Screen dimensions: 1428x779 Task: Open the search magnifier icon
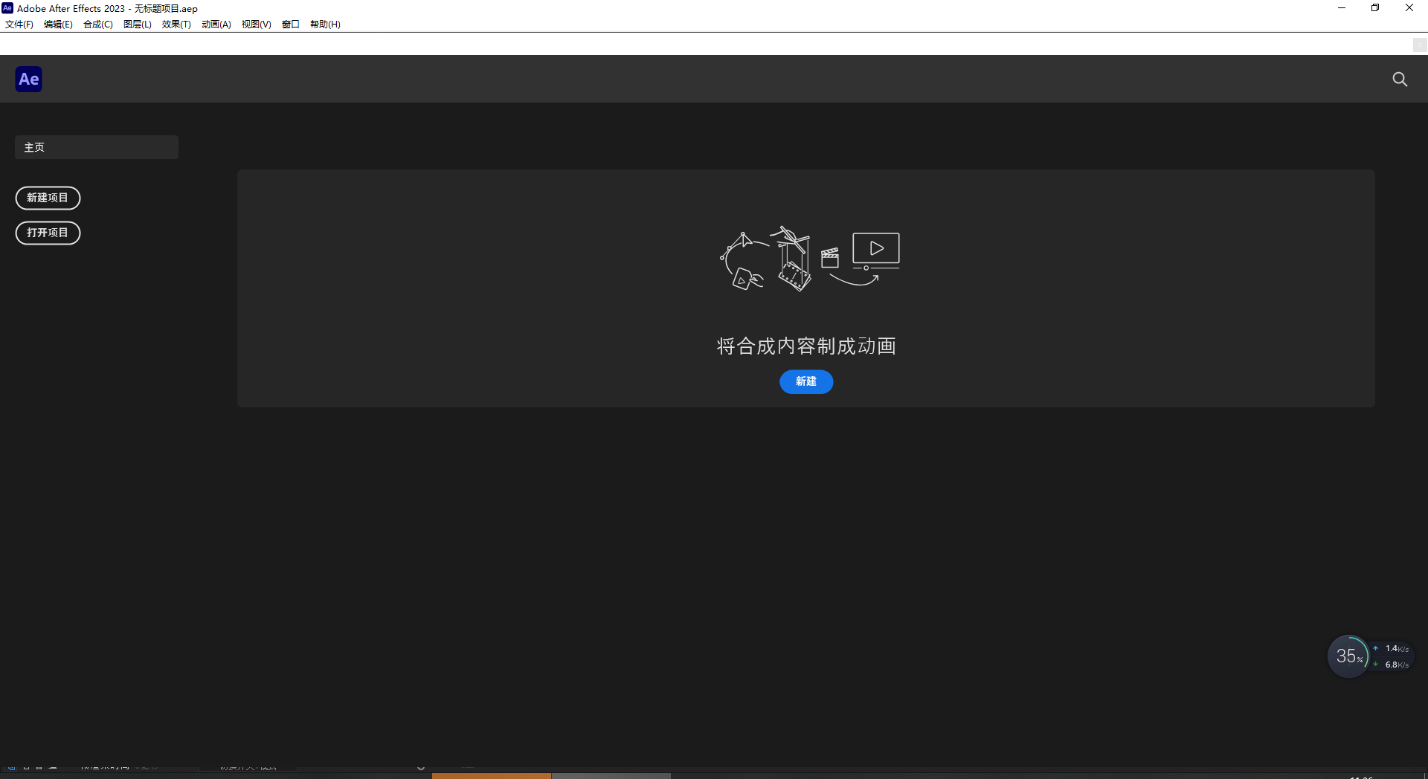click(x=1400, y=79)
